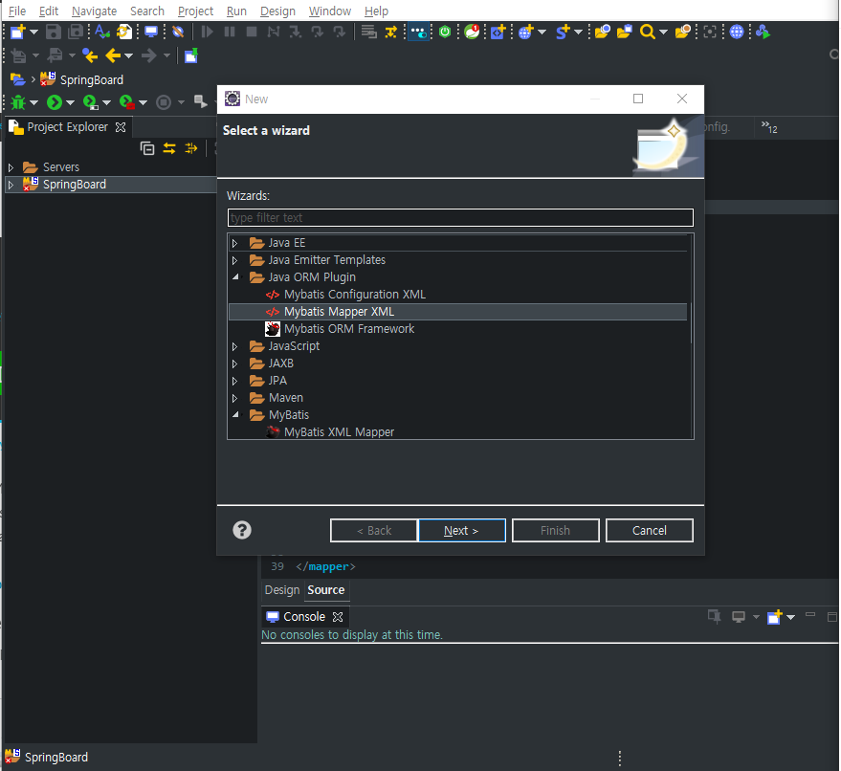Switch to the Design editor tab
This screenshot has height=771, width=841.
tap(282, 590)
